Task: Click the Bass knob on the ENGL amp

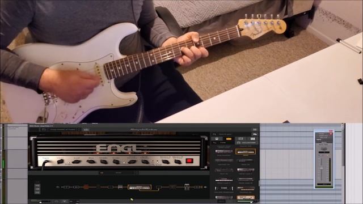Action: point(91,162)
